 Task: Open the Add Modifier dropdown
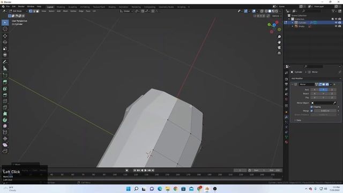(x=316, y=79)
